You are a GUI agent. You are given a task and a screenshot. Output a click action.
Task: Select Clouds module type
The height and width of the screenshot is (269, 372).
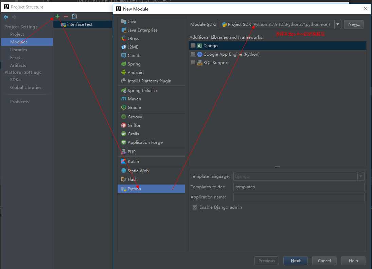point(151,55)
